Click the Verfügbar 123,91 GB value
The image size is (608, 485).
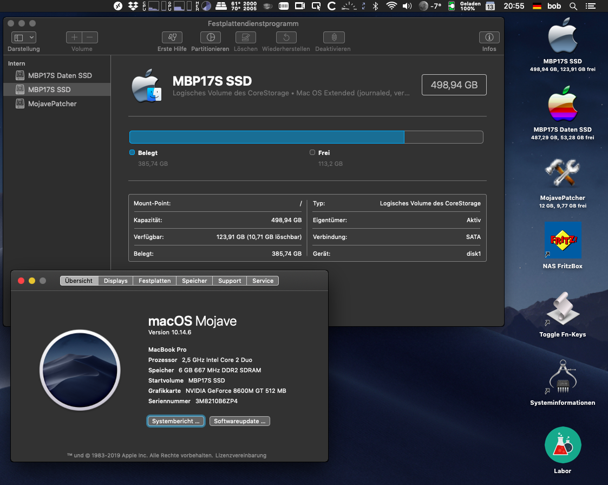(x=259, y=237)
